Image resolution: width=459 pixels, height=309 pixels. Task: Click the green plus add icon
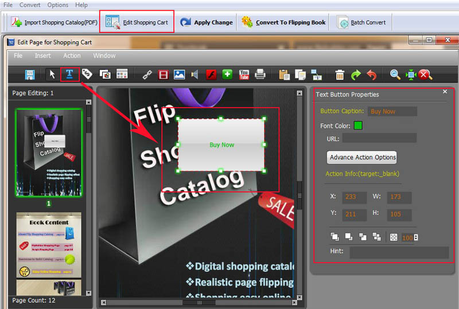(x=227, y=75)
